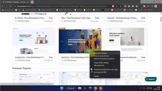The width and height of the screenshot is (162, 91).
Task: Close the Bootstrap 5 Templates tab
Action: pyautogui.click(x=28, y=2)
